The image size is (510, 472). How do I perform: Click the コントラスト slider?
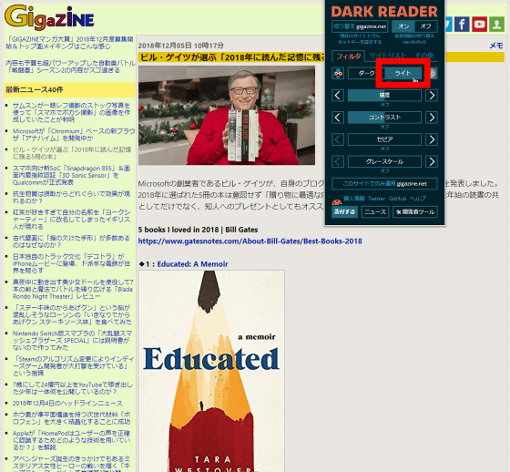click(x=384, y=118)
